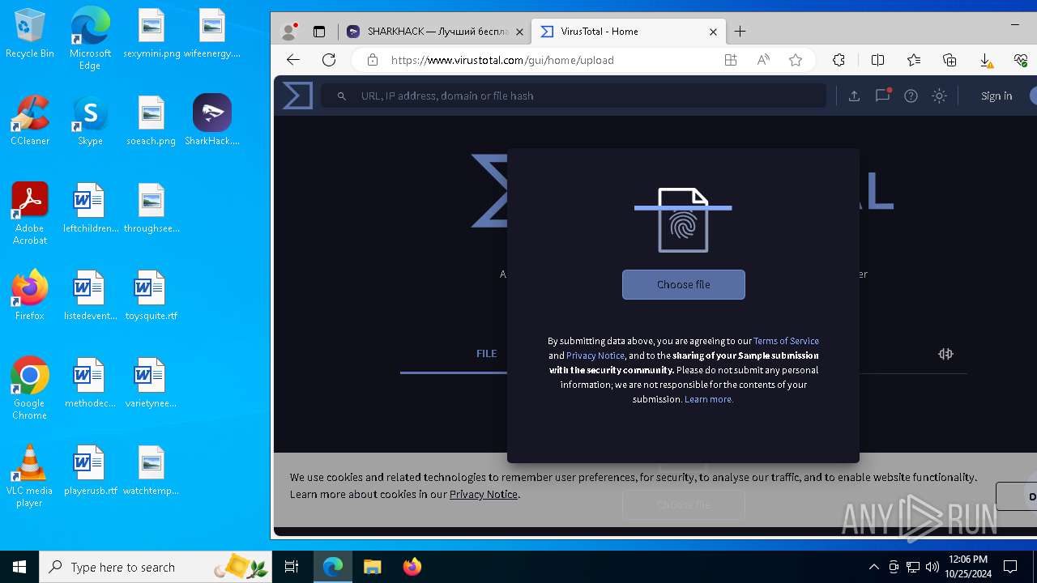Image resolution: width=1037 pixels, height=583 pixels.
Task: Open a new browser tab
Action: coord(740,32)
